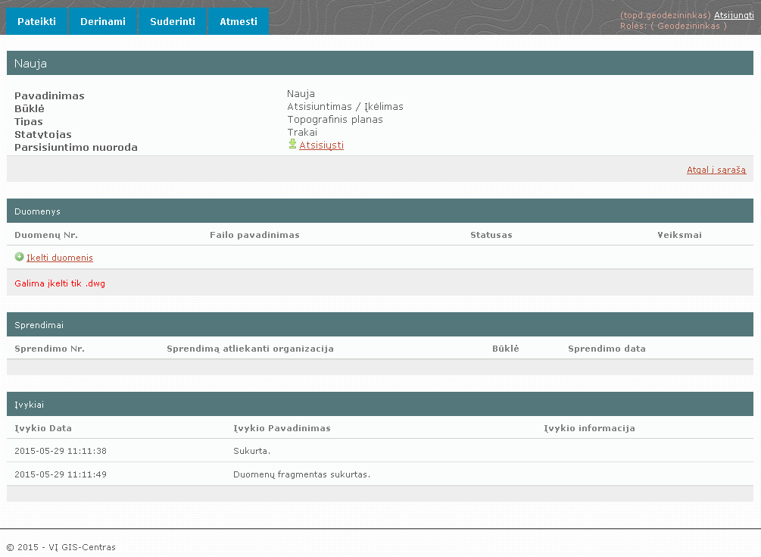The image size is (761, 557).
Task: Click the Sprendimo data column header
Action: pyautogui.click(x=607, y=349)
